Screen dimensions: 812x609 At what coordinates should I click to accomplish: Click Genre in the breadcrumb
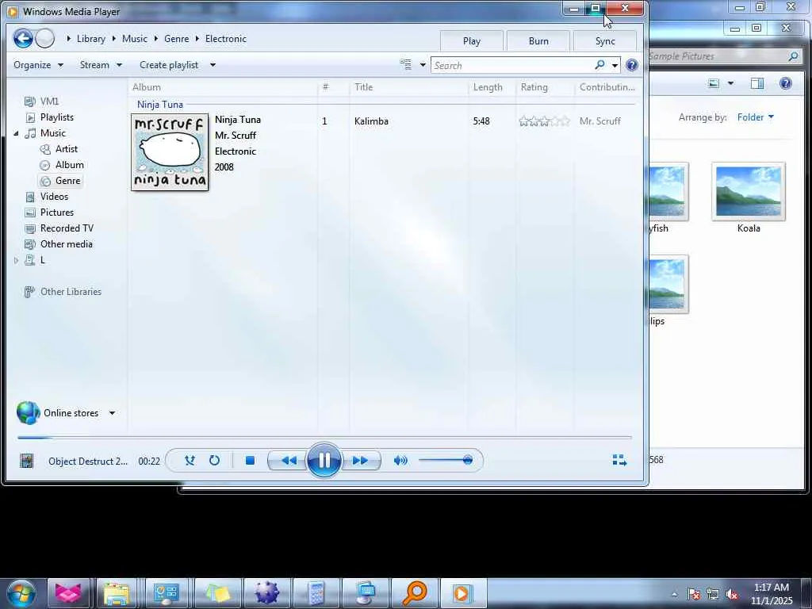(177, 39)
